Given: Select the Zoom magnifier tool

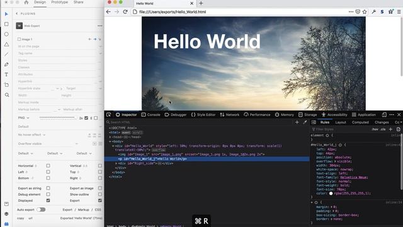Looking at the screenshot, I should click(7, 95).
